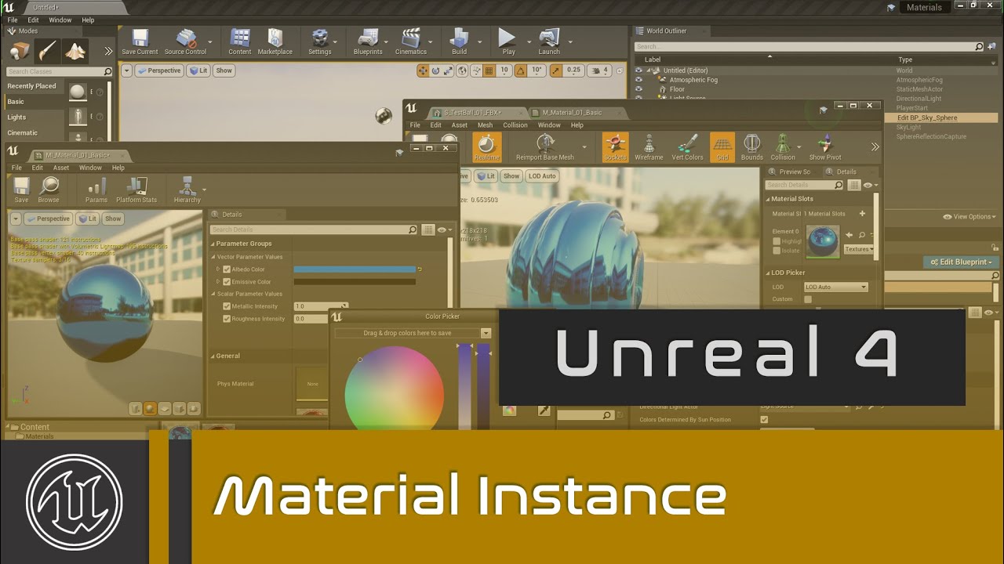Open Asset menu in material instance editor

pos(61,168)
